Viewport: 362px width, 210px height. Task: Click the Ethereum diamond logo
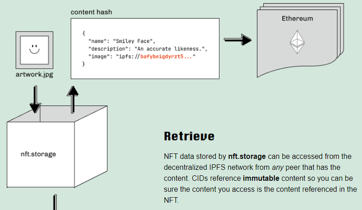pos(297,42)
